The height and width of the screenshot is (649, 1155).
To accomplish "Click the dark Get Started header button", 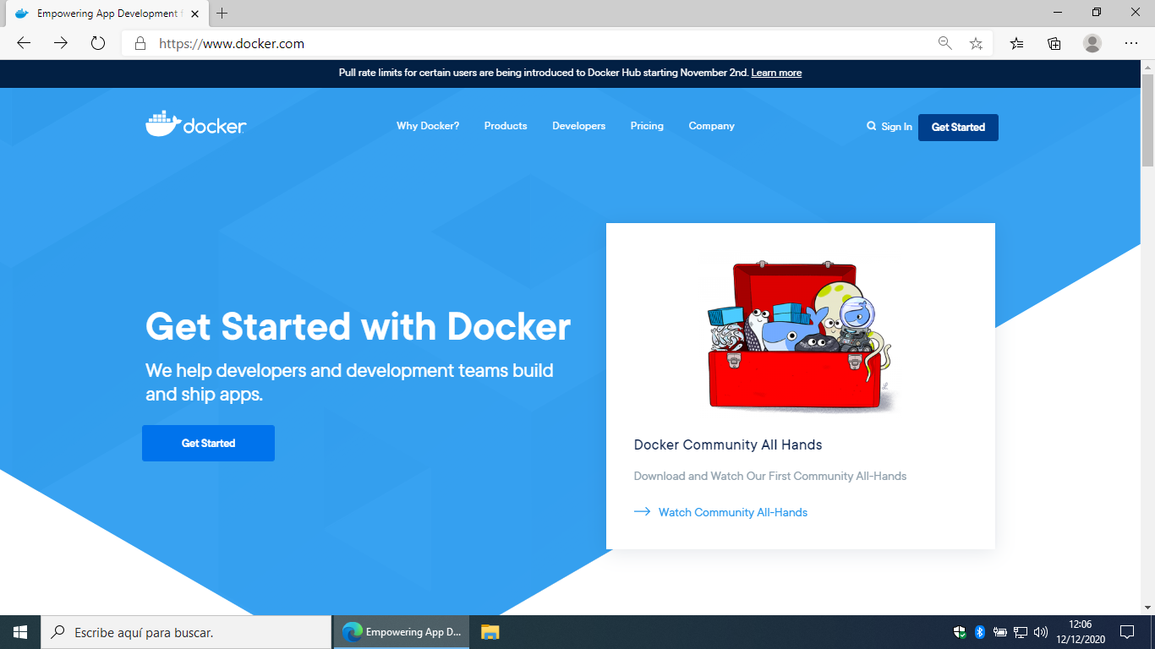I will click(958, 128).
